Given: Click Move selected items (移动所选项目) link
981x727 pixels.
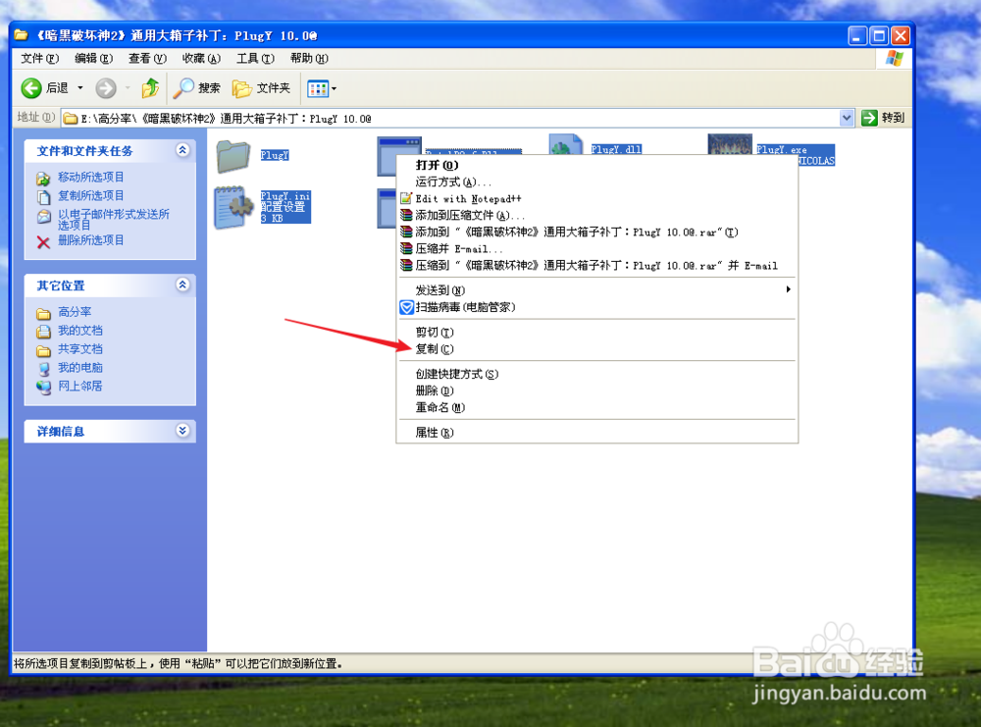Looking at the screenshot, I should 90,177.
